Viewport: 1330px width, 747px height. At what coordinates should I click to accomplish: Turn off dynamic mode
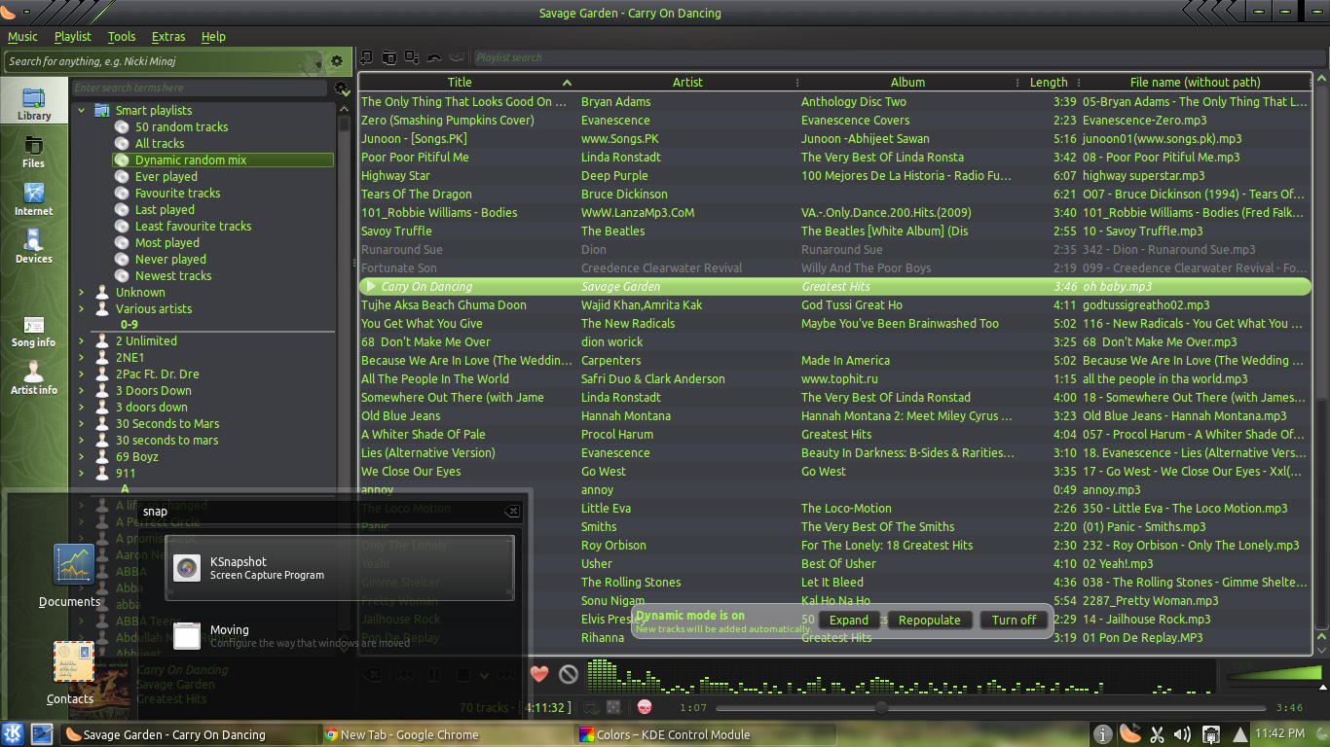coord(1014,620)
